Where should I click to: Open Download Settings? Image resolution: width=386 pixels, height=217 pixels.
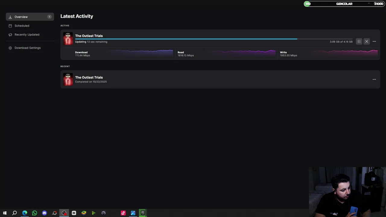(x=27, y=48)
